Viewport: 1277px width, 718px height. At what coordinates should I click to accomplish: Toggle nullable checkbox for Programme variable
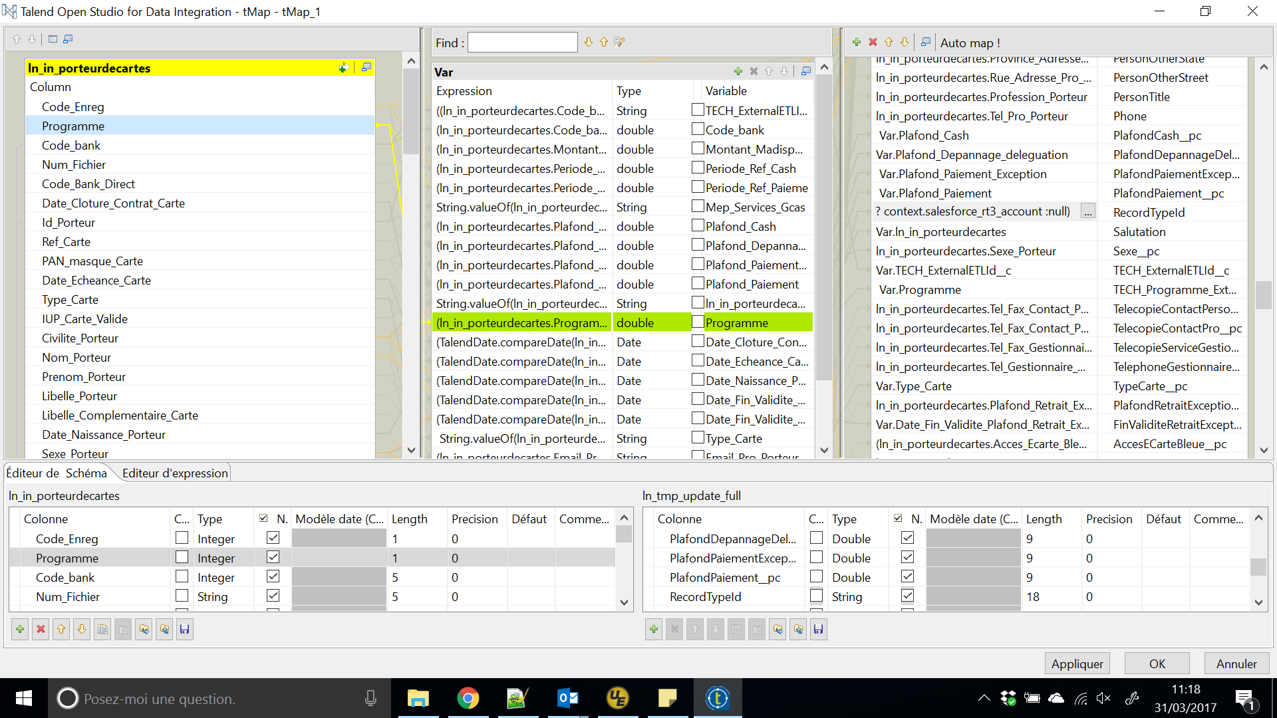[x=698, y=322]
